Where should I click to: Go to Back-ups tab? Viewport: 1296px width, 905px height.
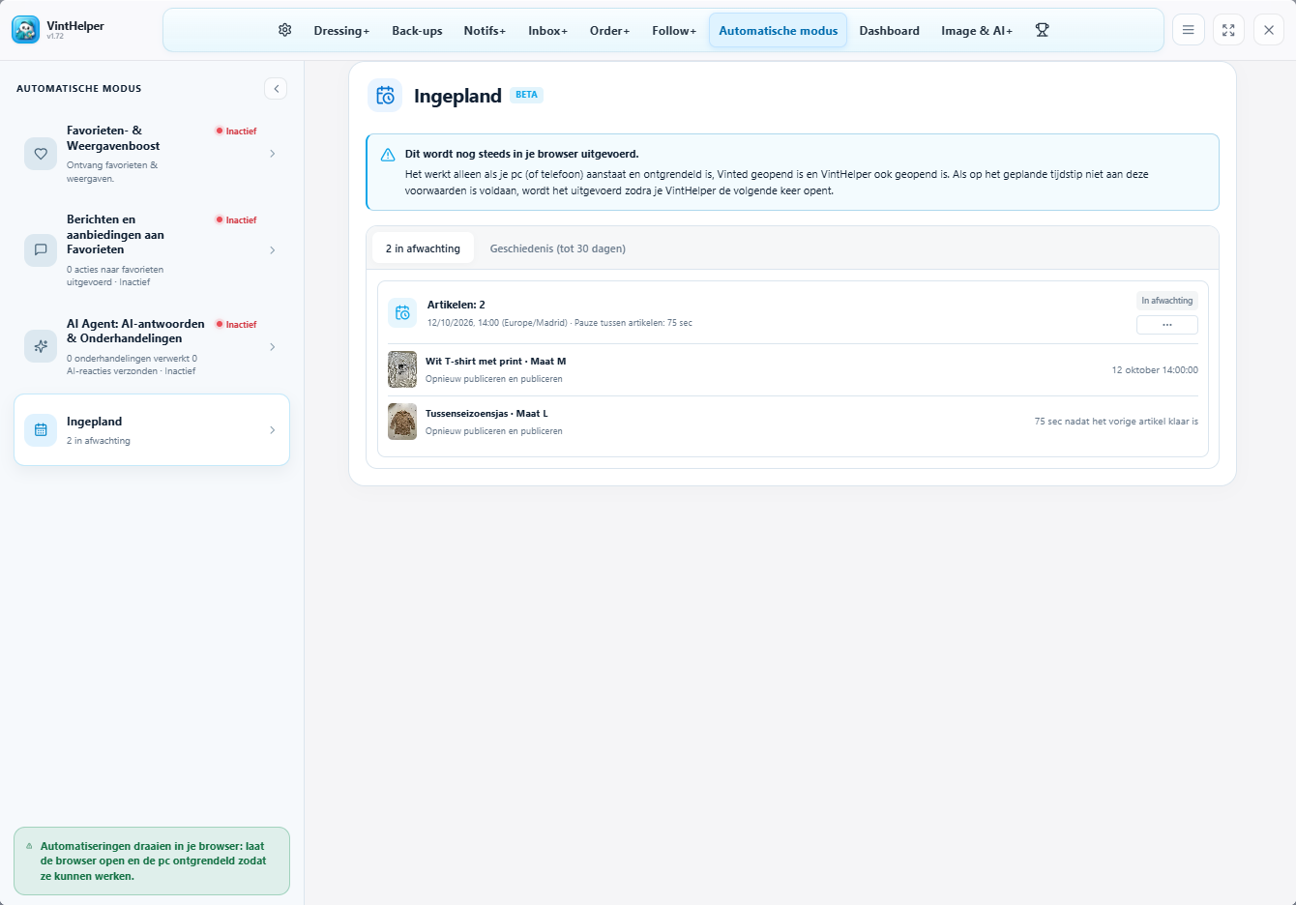[417, 31]
